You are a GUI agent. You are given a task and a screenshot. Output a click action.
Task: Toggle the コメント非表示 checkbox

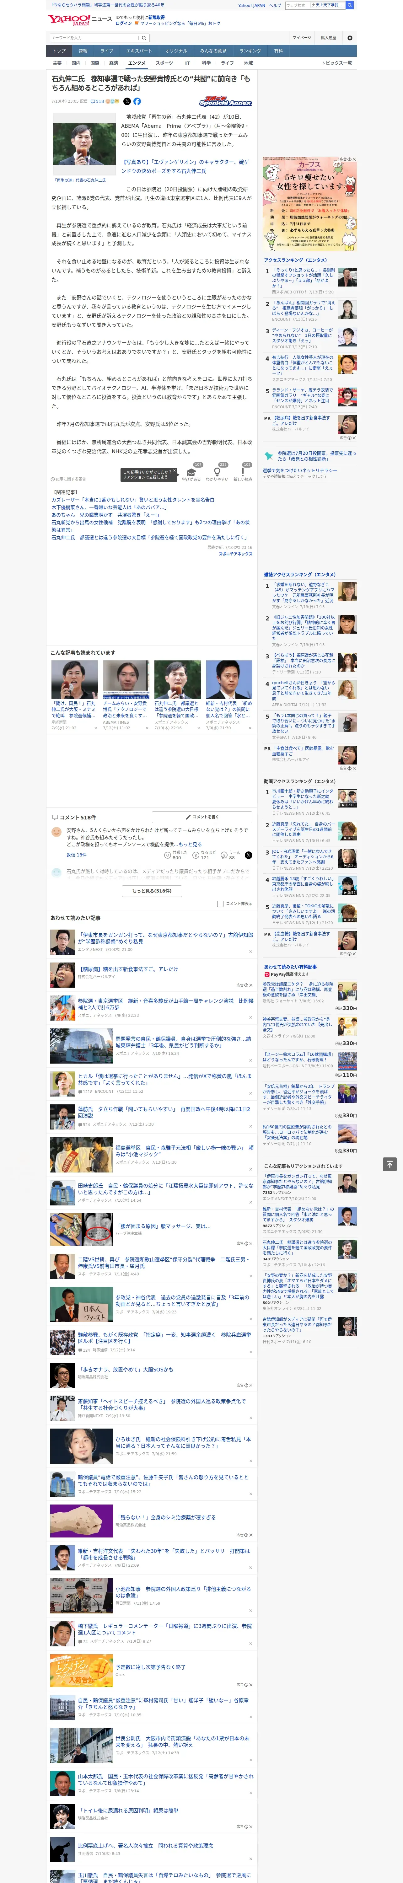pos(220,904)
